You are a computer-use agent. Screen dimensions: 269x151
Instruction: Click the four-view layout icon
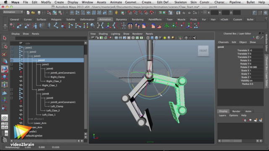click(5, 126)
